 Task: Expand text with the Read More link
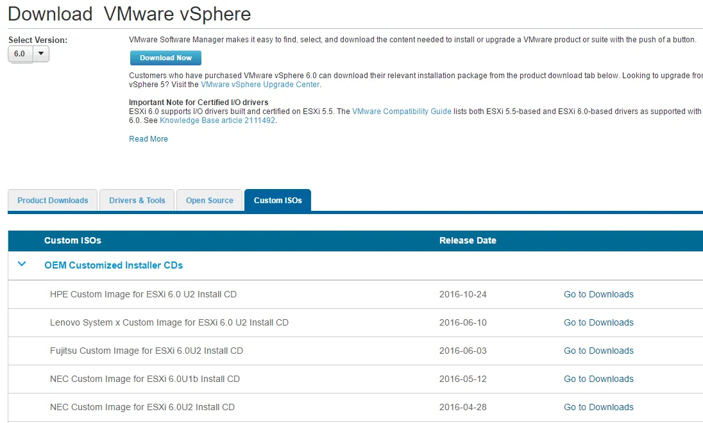pyautogui.click(x=148, y=139)
